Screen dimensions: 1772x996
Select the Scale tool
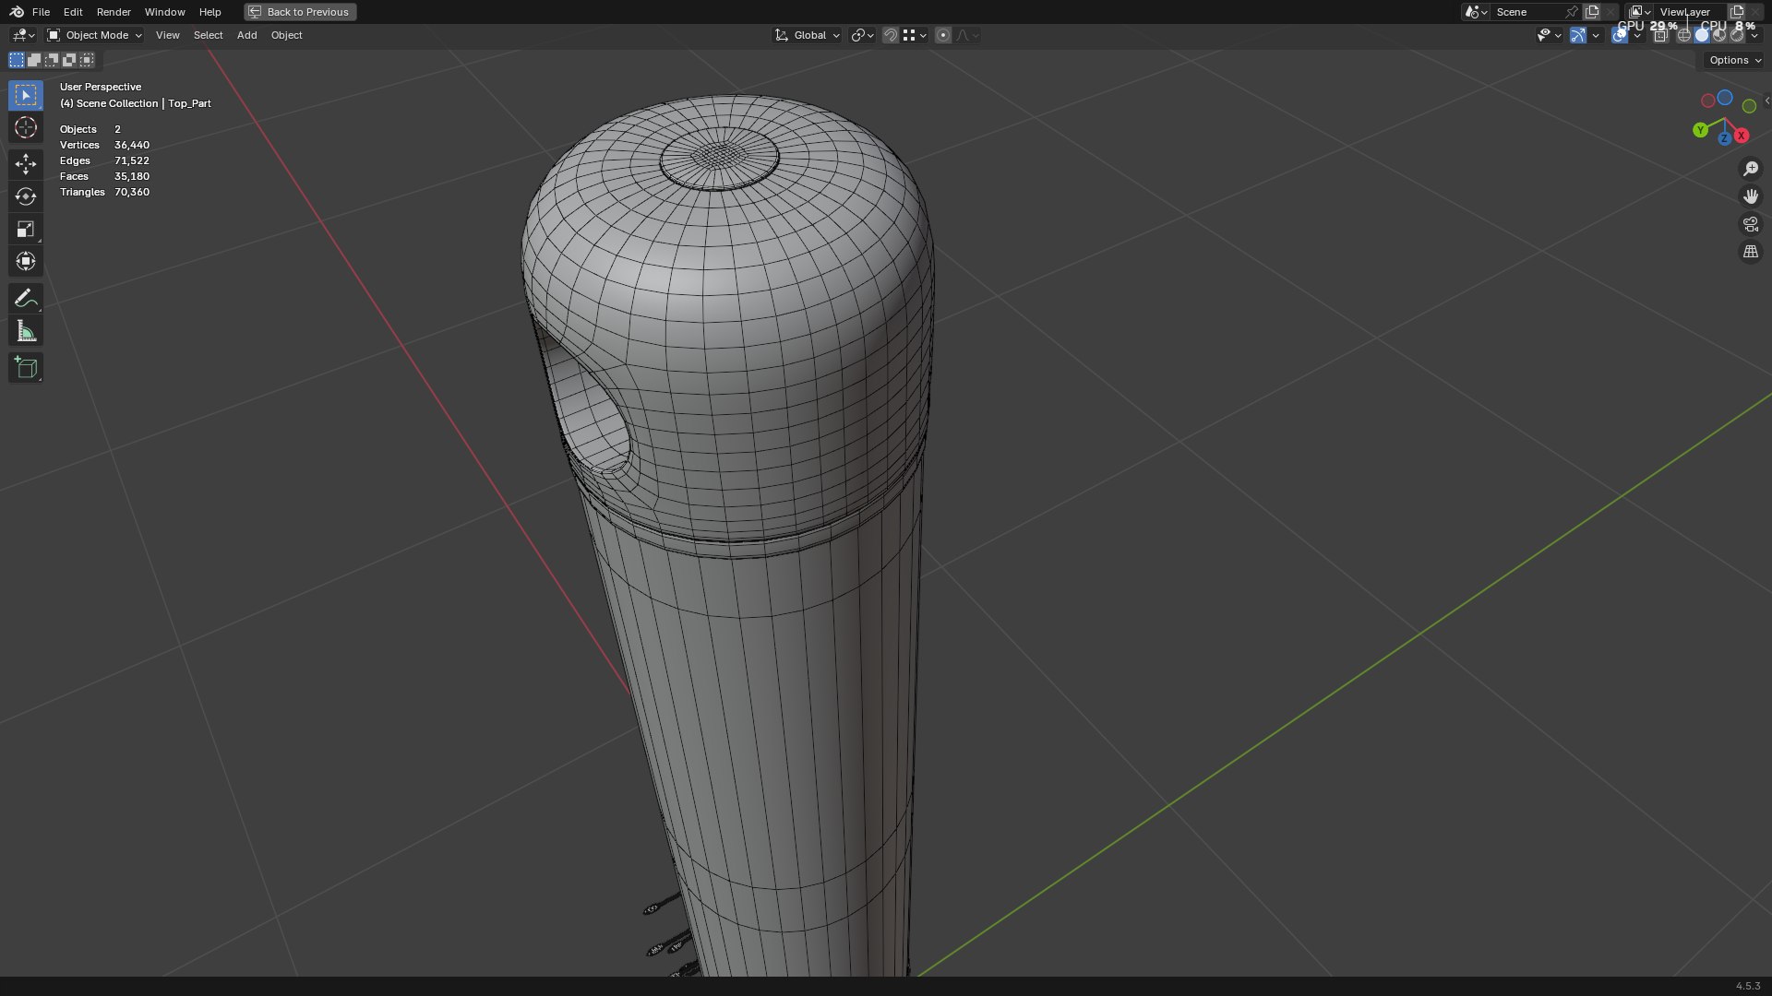coord(26,229)
